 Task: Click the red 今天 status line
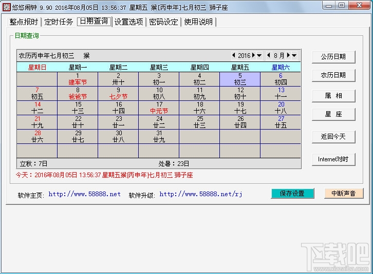point(104,175)
